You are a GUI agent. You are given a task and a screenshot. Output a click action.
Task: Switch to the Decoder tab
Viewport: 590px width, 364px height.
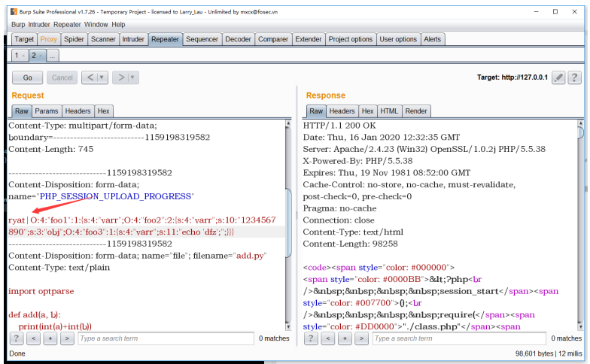(238, 39)
